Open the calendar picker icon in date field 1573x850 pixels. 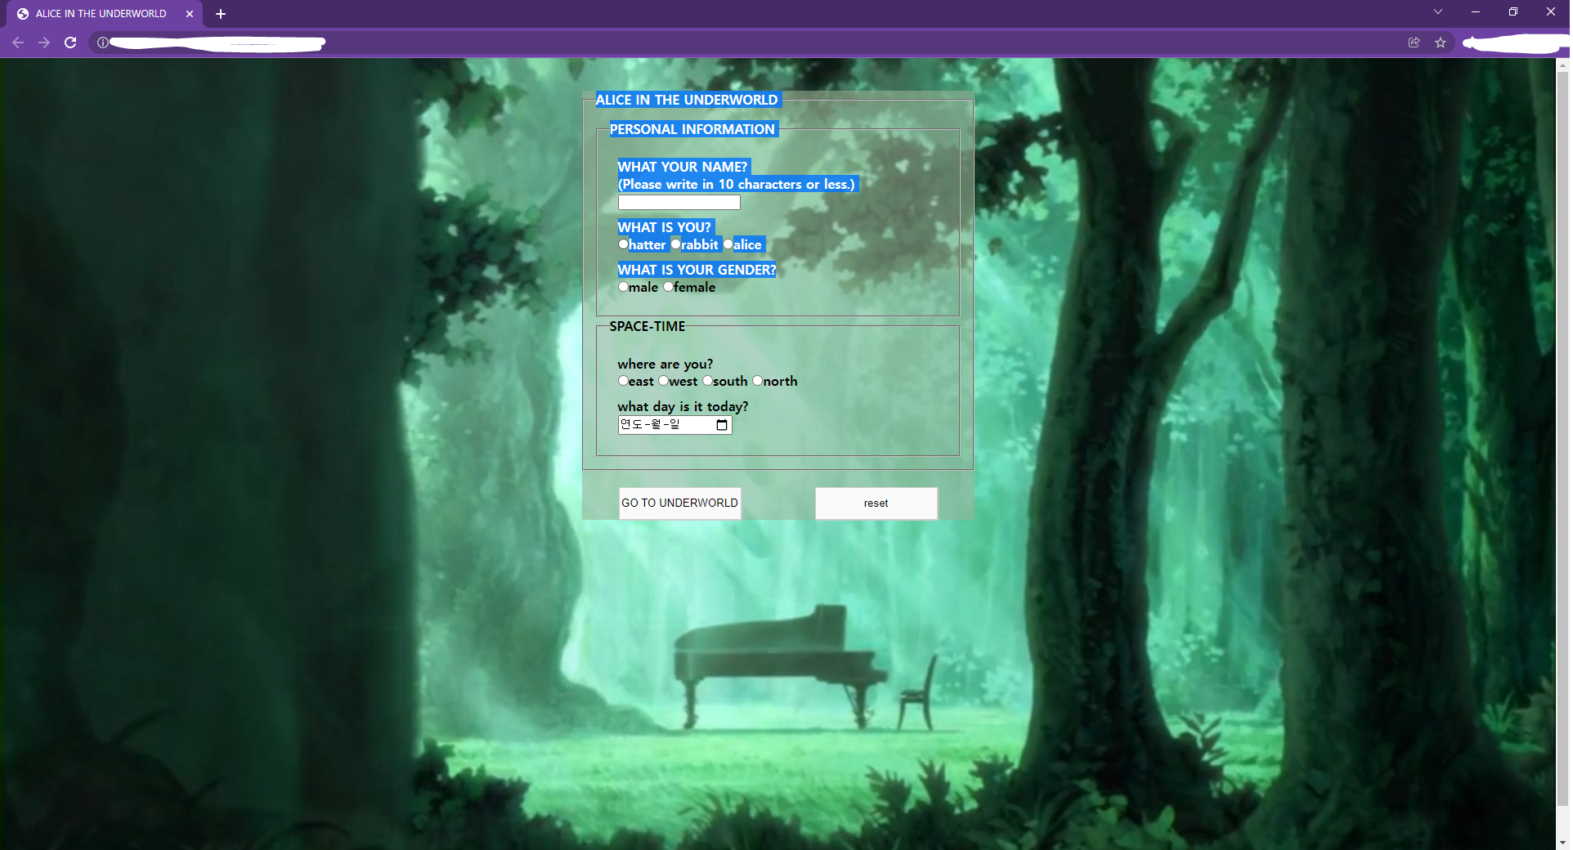coord(722,425)
